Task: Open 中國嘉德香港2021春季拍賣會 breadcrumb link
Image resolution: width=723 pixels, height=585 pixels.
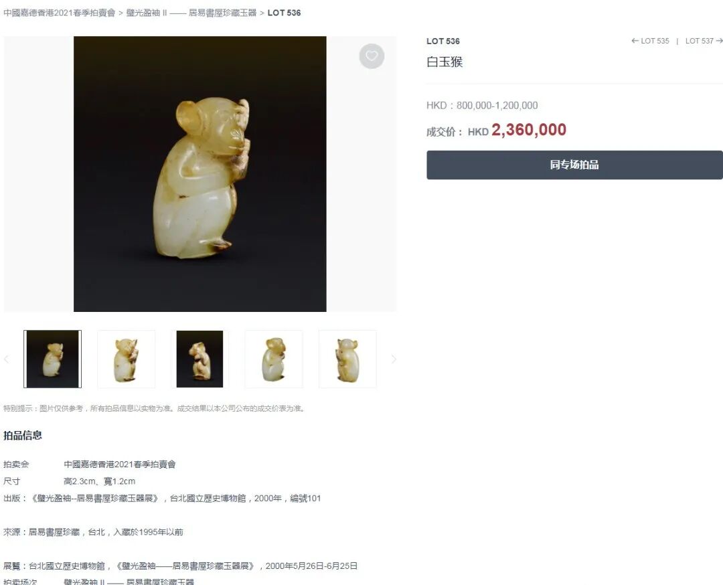Action: coord(60,13)
